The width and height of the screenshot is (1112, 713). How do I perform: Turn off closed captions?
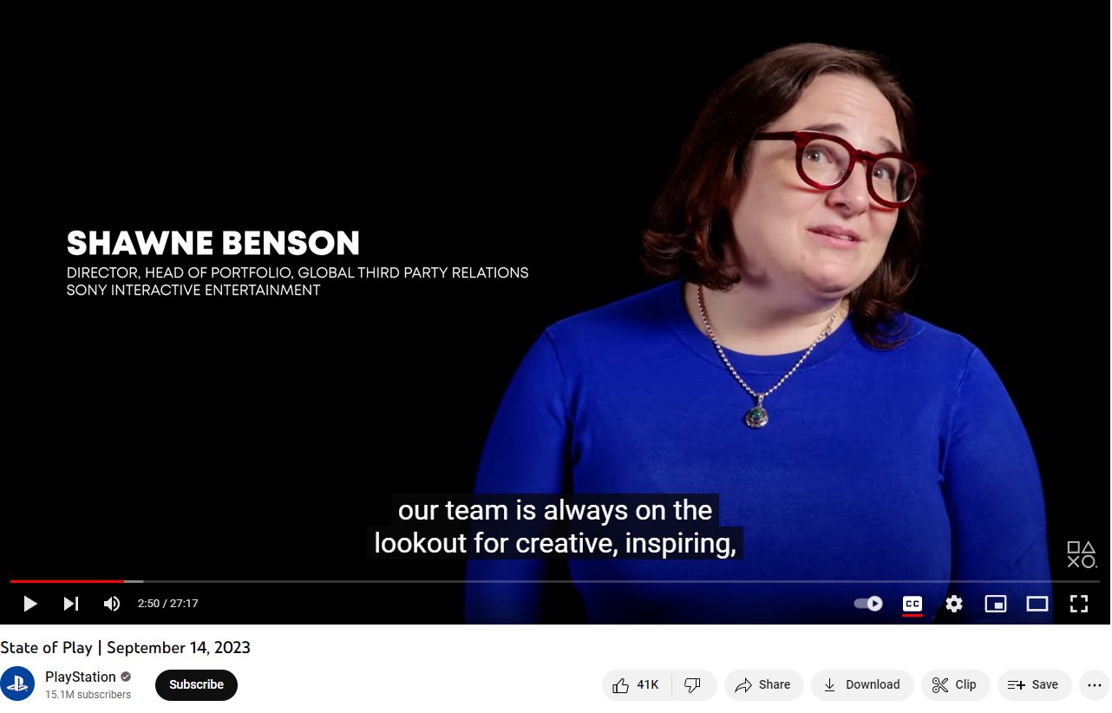click(912, 604)
